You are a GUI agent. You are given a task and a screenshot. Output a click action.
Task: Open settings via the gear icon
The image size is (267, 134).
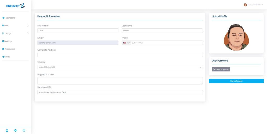(15, 130)
